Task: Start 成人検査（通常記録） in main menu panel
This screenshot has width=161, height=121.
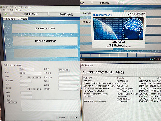Action: point(45,28)
